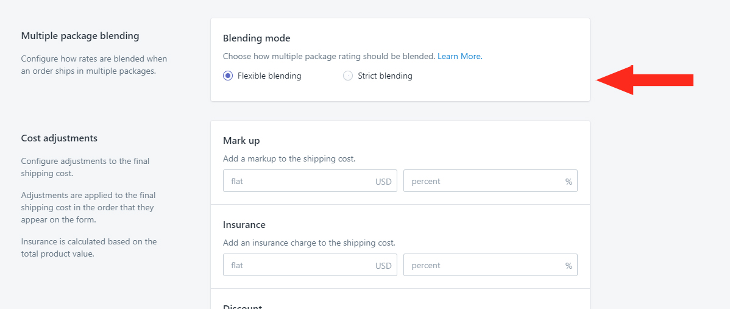Viewport: 730px width, 309px height.
Task: Click the Cost adjustments title
Action: [59, 138]
